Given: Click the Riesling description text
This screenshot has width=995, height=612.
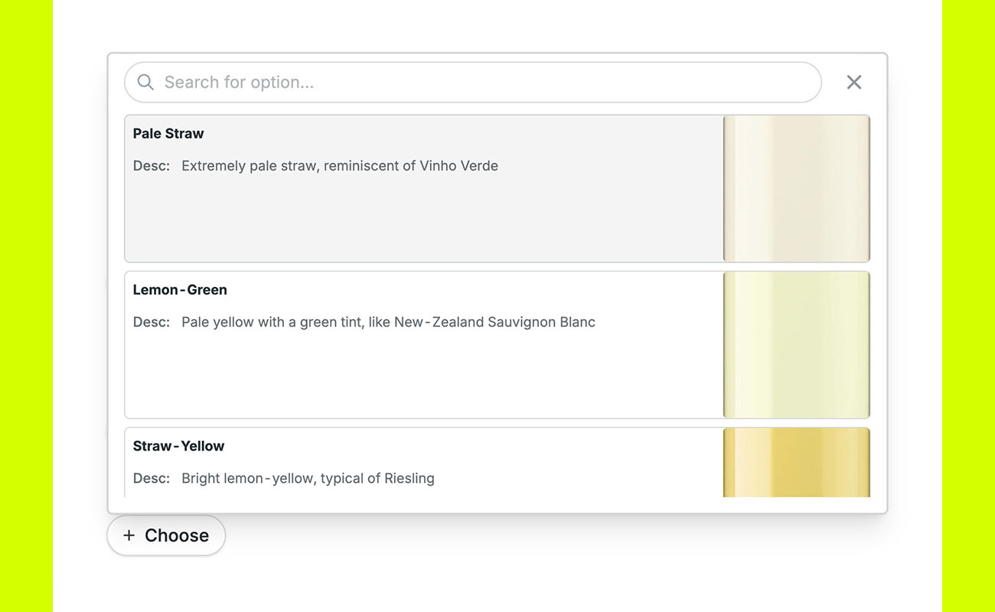Looking at the screenshot, I should [x=308, y=478].
